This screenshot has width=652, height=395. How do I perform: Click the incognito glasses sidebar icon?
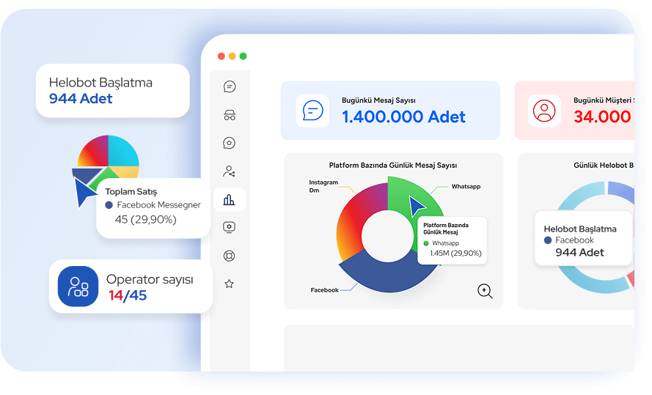230,115
